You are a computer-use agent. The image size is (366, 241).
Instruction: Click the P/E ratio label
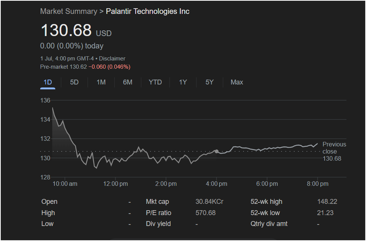[x=159, y=213]
